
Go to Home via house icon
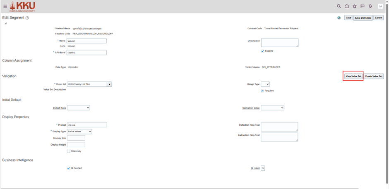347,6
